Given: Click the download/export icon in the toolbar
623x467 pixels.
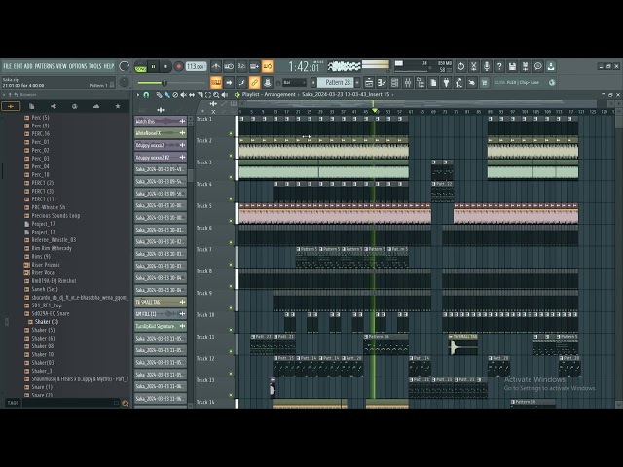Looking at the screenshot, I should [x=551, y=66].
